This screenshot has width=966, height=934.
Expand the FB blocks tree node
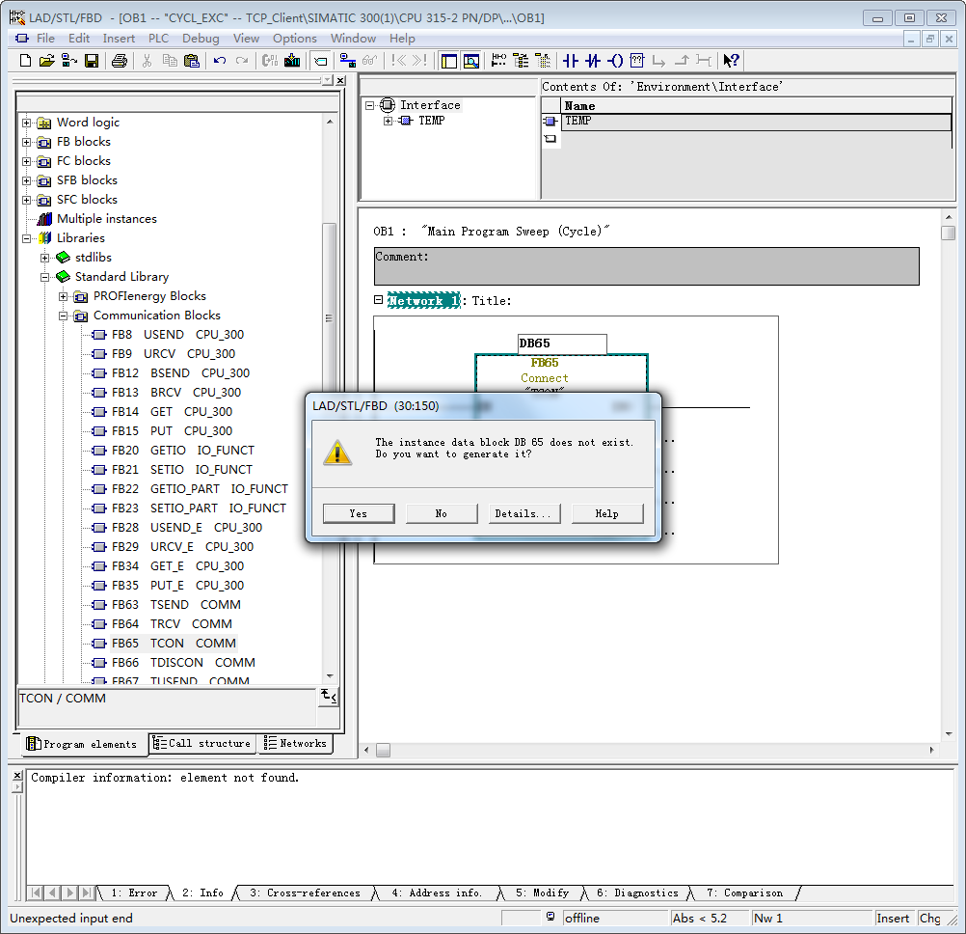pyautogui.click(x=27, y=142)
